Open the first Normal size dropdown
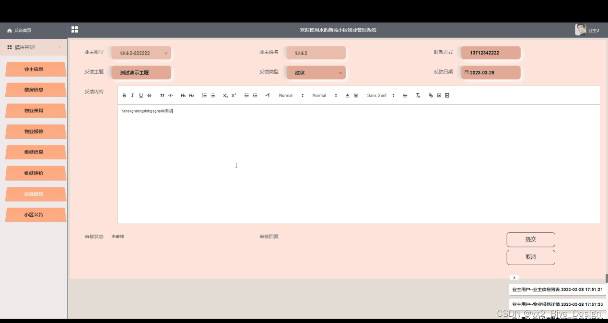 [x=292, y=96]
